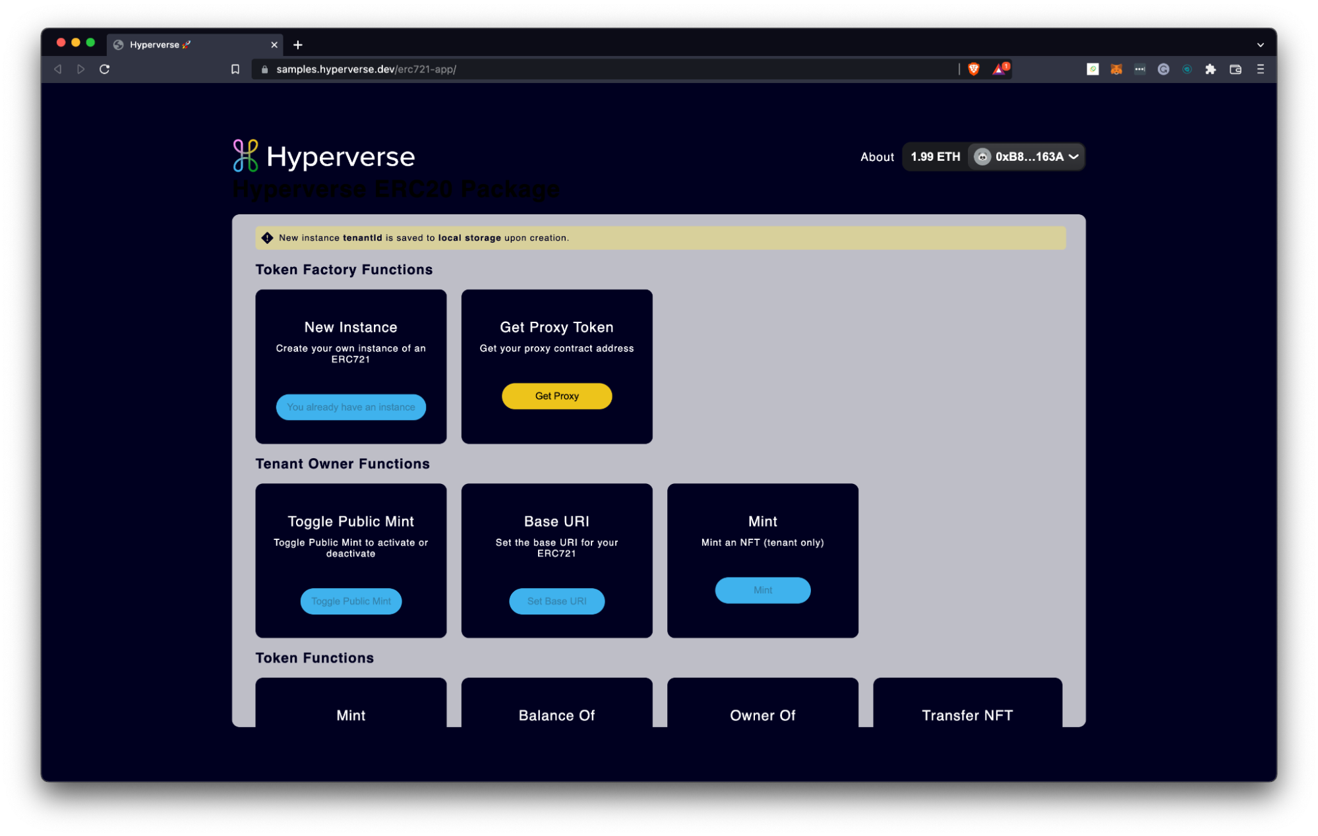Open the Brave wallet icon
This screenshot has width=1318, height=836.
pyautogui.click(x=1236, y=69)
